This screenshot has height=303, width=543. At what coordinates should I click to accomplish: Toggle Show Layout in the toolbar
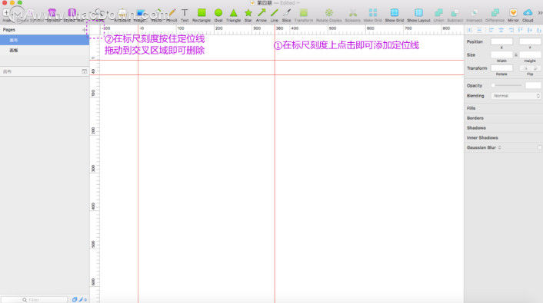(x=418, y=15)
